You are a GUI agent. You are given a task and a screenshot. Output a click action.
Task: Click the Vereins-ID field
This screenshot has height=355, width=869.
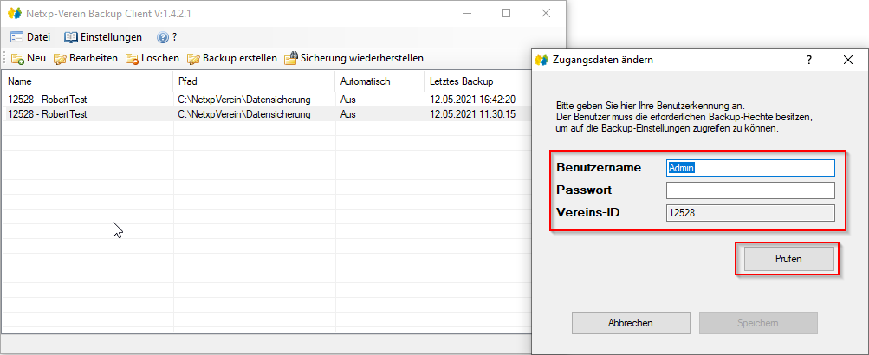(x=750, y=213)
